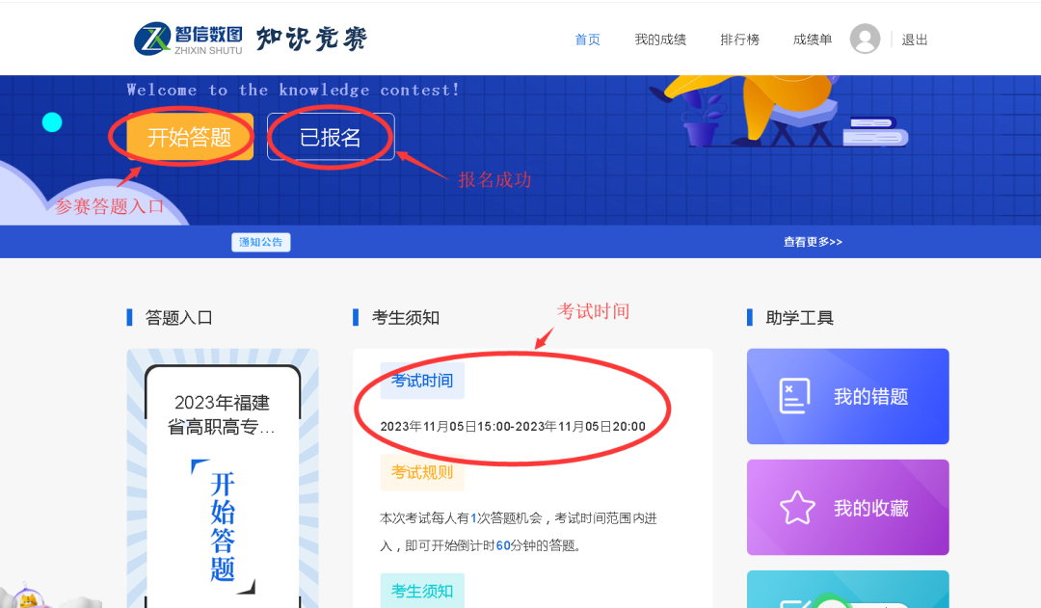The width and height of the screenshot is (1041, 608).
Task: Select the 考生须知 teal tag
Action: (x=422, y=590)
